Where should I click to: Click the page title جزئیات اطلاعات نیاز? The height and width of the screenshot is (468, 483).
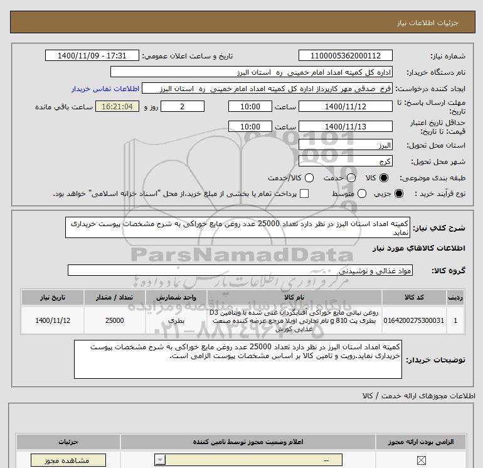[x=428, y=23]
